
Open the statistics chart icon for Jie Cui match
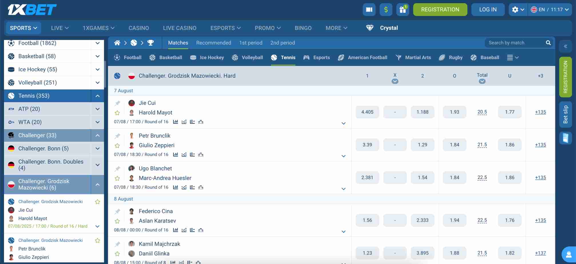[176, 122]
